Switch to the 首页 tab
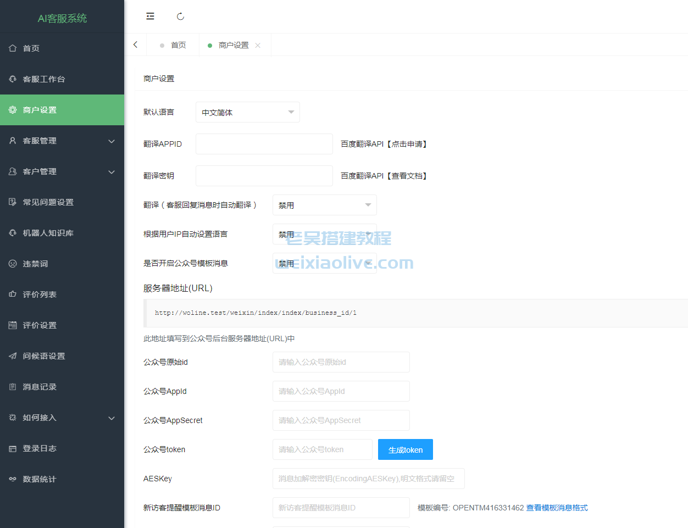This screenshot has width=688, height=528. [178, 45]
